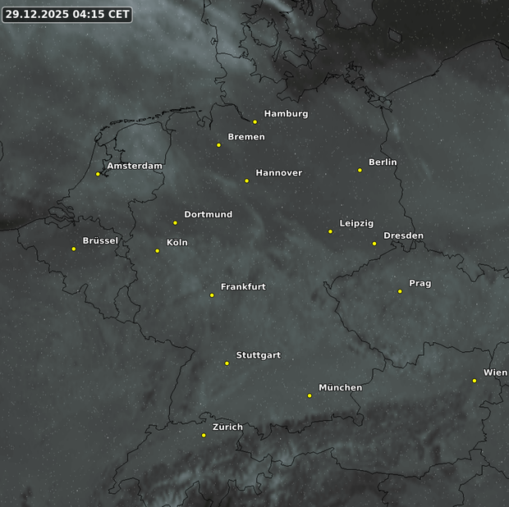Click the Stuttgart city label
The width and height of the screenshot is (509, 507).
(258, 355)
